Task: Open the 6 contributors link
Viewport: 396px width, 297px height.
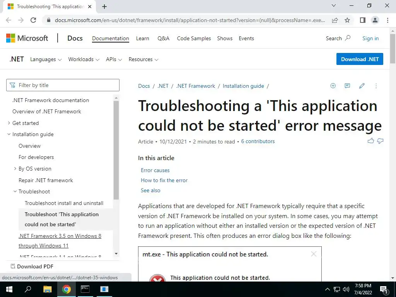Action: (258, 142)
